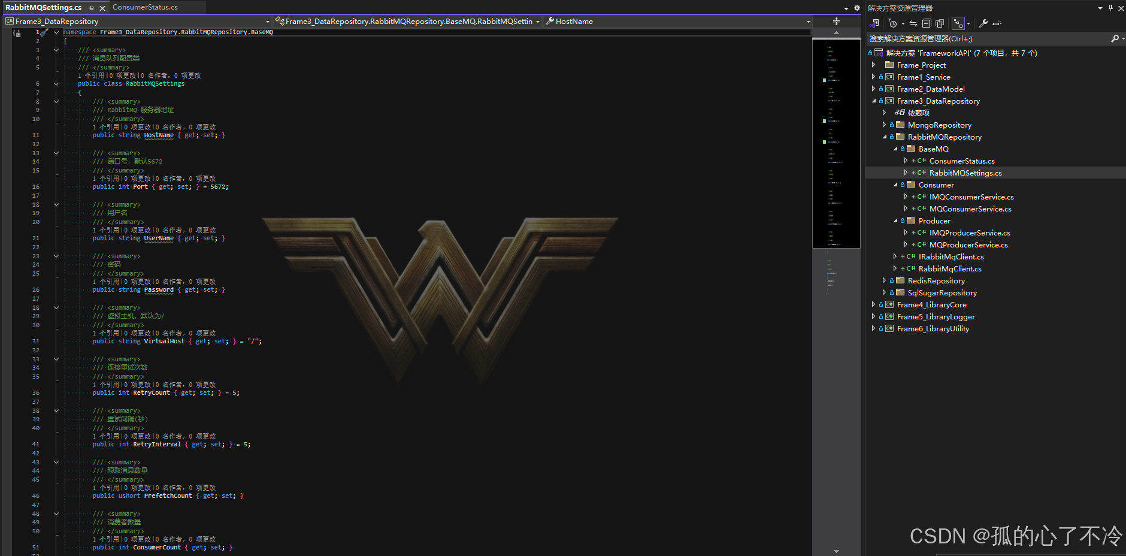Open RabbitMqClient.cs file
The height and width of the screenshot is (556, 1126).
point(950,268)
